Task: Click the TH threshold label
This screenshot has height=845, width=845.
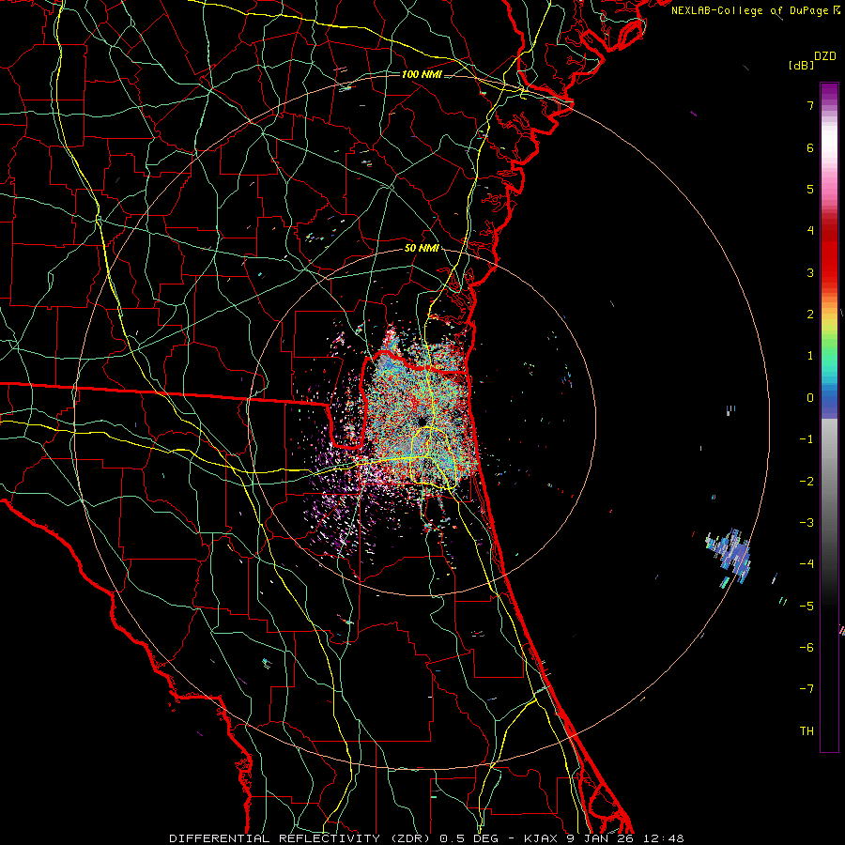Action: 807,731
